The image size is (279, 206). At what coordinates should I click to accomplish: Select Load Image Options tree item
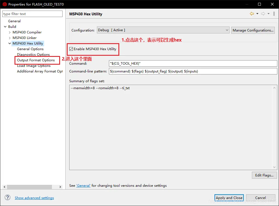point(34,66)
